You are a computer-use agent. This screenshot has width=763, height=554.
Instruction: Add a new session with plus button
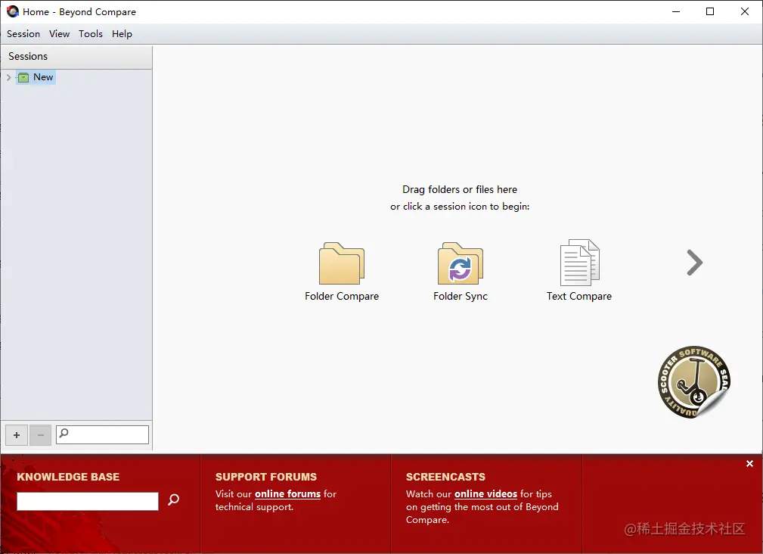[17, 434]
